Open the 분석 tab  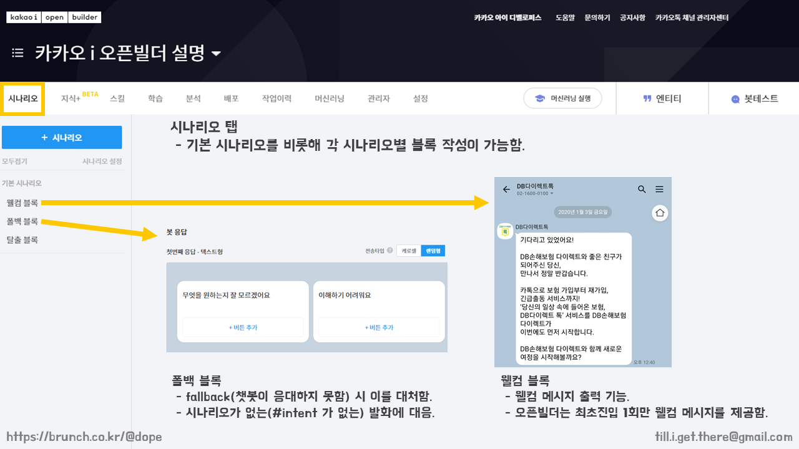194,99
